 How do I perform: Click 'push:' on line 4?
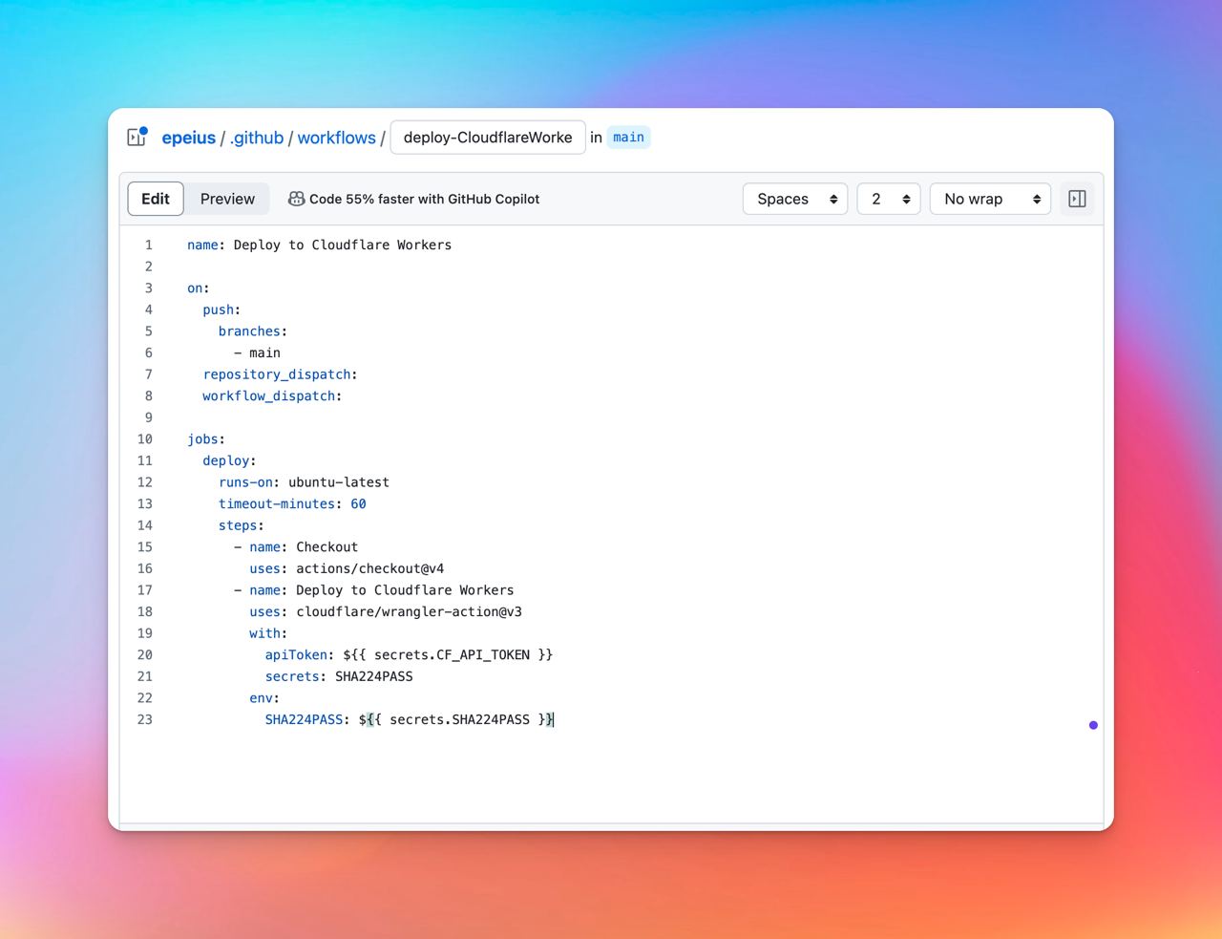tap(221, 309)
